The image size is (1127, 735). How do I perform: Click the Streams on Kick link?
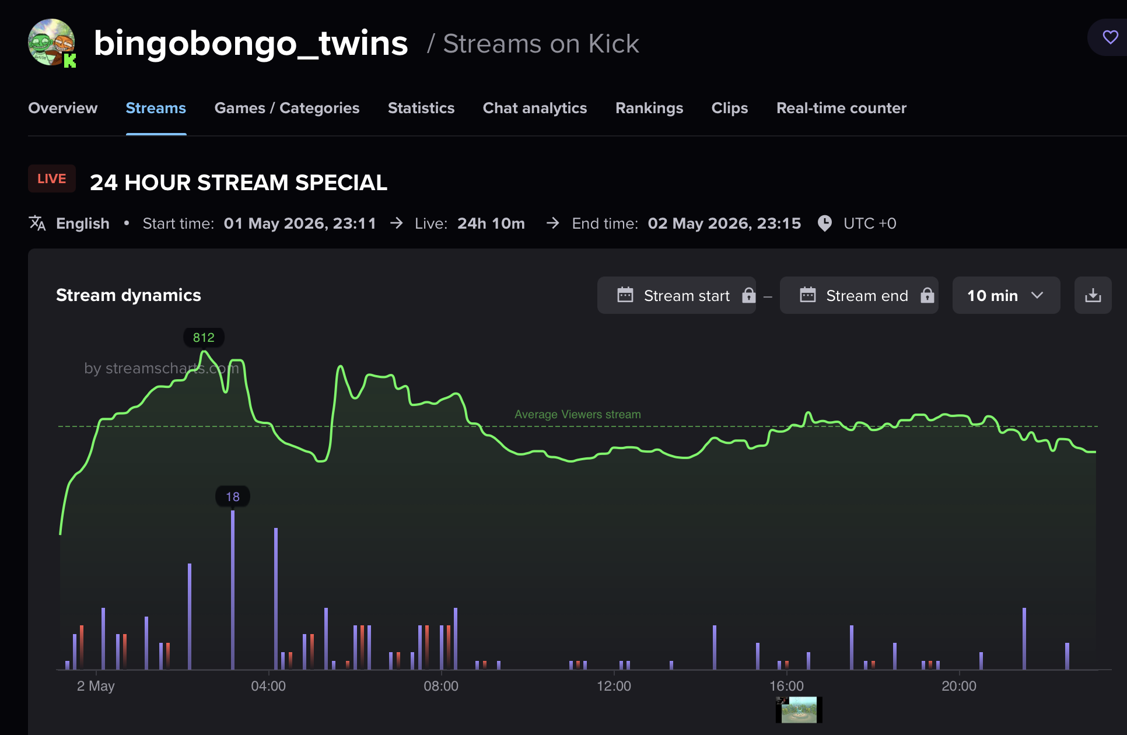[x=541, y=44]
